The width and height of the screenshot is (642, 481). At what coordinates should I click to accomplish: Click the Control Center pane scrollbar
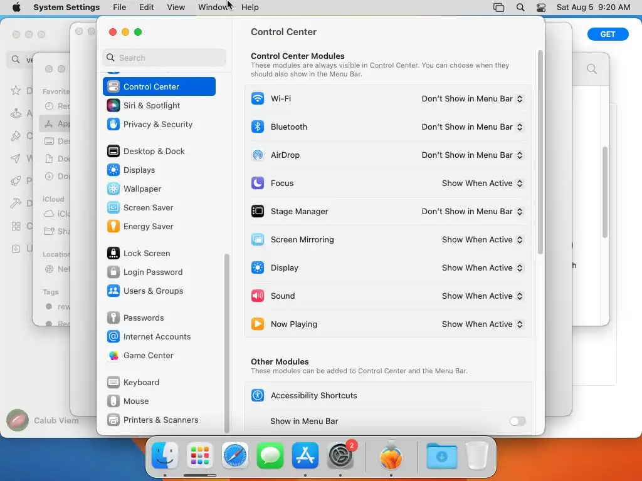pos(540,152)
